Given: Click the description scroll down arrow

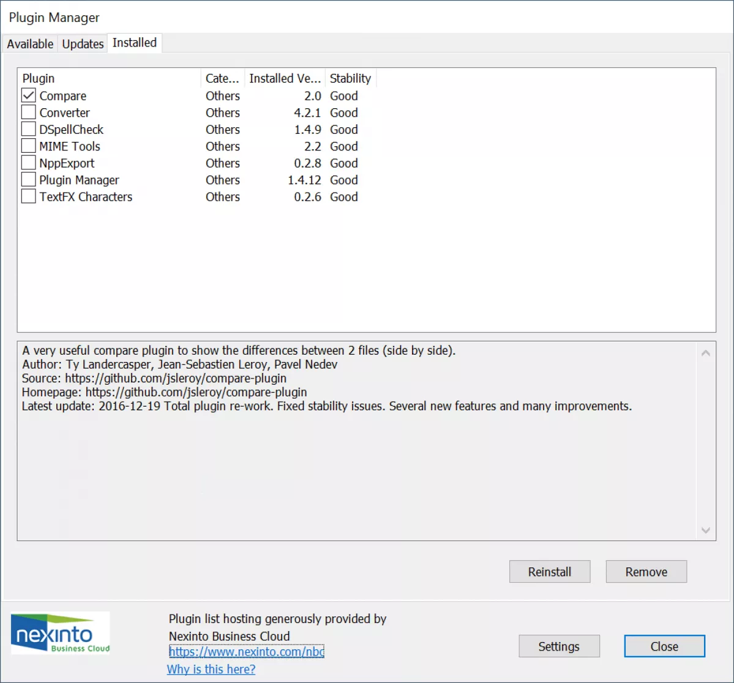Looking at the screenshot, I should [x=705, y=530].
